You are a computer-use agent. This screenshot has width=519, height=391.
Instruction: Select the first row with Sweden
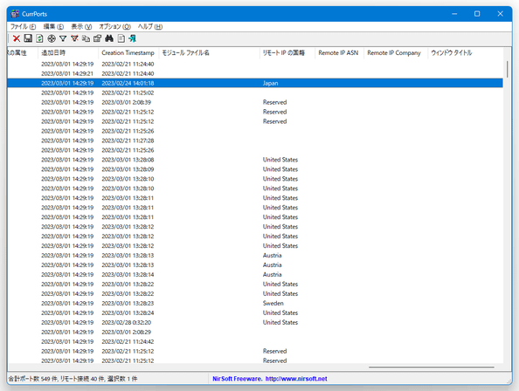pos(255,304)
